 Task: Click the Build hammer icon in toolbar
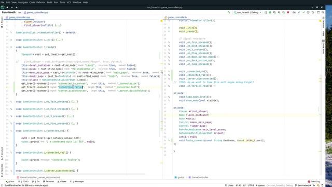[x=229, y=12]
